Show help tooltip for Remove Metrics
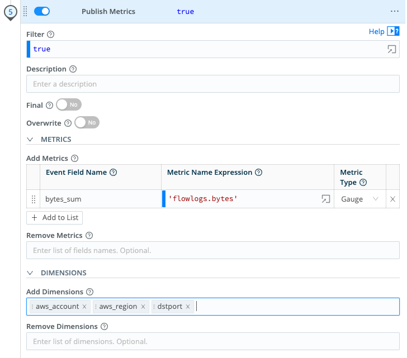The image size is (407, 358). click(x=89, y=235)
